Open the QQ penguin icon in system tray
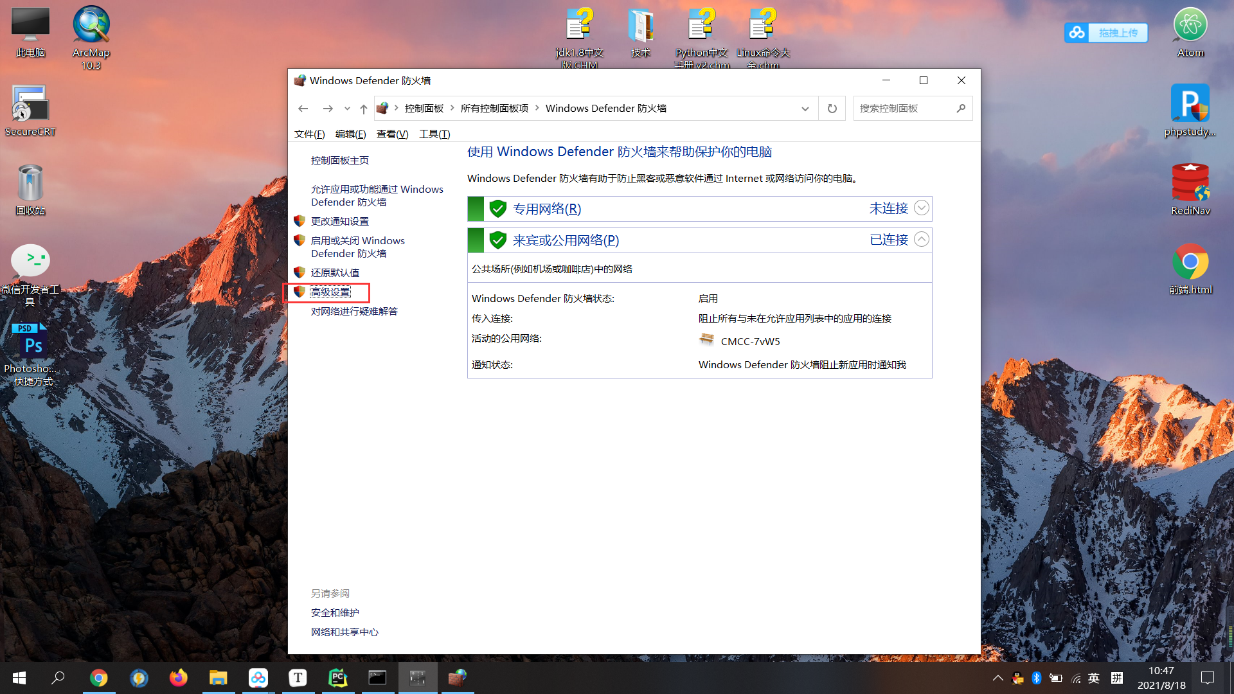This screenshot has width=1234, height=694. pos(1017,678)
